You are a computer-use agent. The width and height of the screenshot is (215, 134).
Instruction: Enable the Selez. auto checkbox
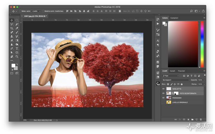click(x=20, y=11)
